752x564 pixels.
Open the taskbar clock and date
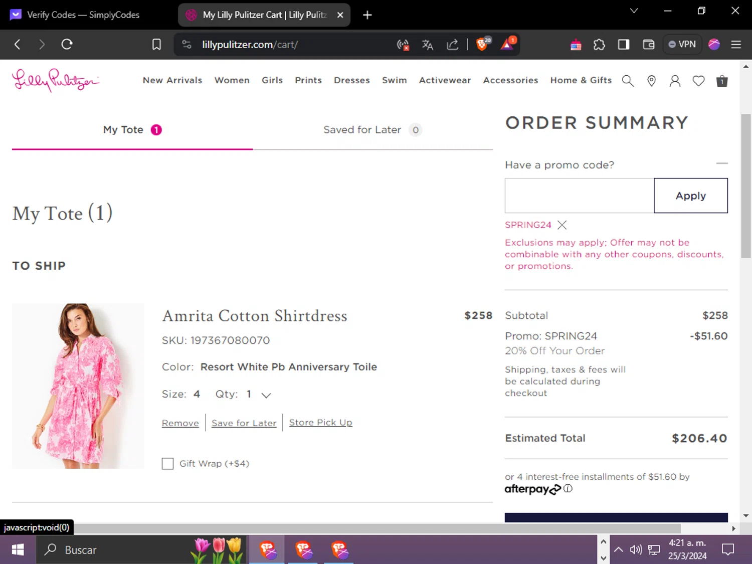[x=687, y=549]
